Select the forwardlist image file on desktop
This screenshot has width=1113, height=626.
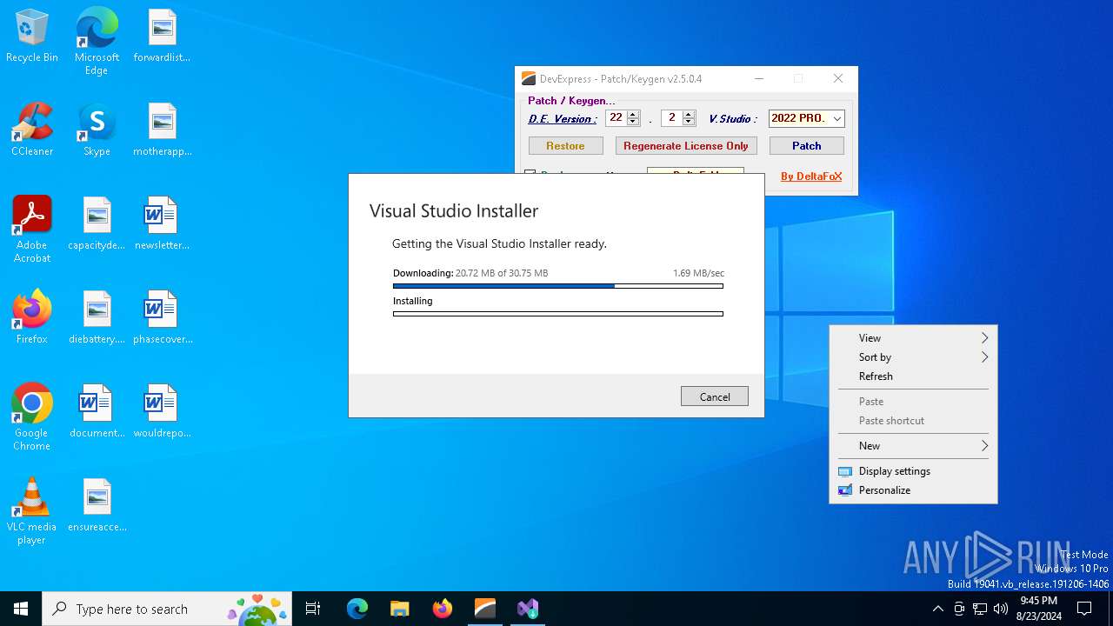point(162,37)
